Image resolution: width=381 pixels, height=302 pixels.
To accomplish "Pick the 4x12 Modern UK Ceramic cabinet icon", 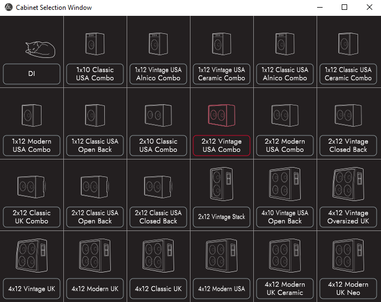I will [285, 256].
